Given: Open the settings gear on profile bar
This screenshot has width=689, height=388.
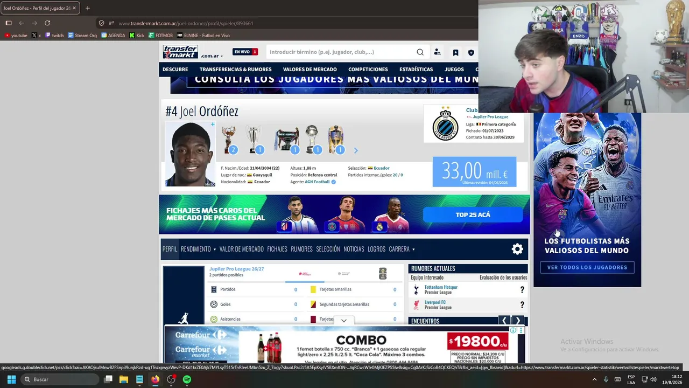Looking at the screenshot, I should point(517,249).
